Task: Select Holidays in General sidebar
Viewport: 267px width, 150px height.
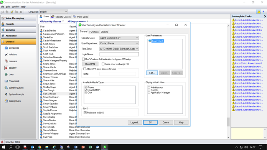Action: 11,54
